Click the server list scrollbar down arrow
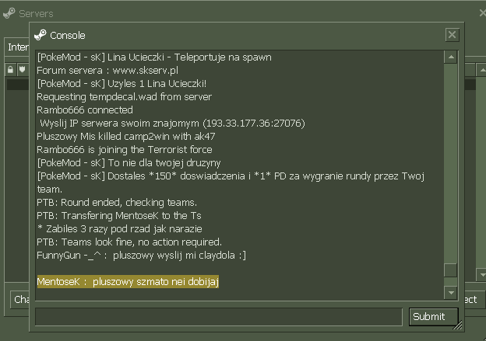486x341 pixels. 481,274
